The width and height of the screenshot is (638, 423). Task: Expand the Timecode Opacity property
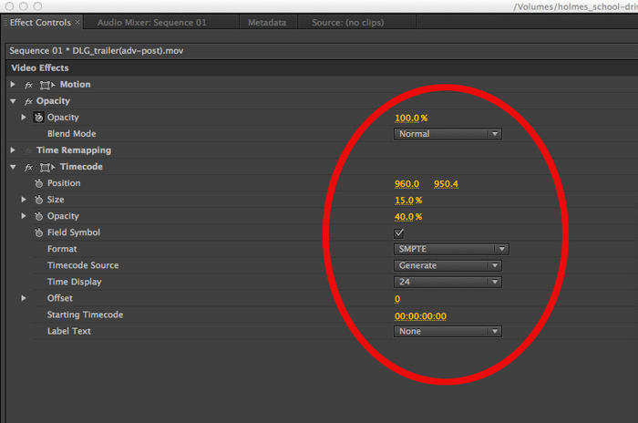tap(24, 216)
